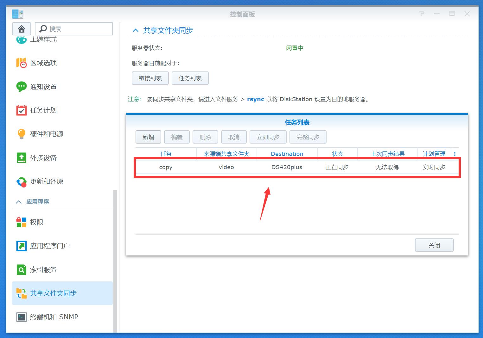This screenshot has width=483, height=338.
Task: Sort by the Destination column header
Action: pyautogui.click(x=287, y=154)
